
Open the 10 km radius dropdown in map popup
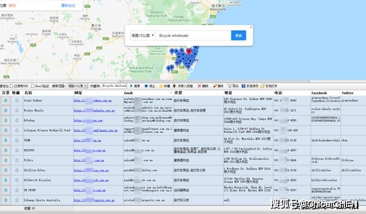[x=143, y=35]
